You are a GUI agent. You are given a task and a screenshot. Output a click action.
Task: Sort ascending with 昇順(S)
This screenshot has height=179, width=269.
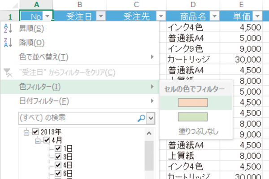coord(80,29)
